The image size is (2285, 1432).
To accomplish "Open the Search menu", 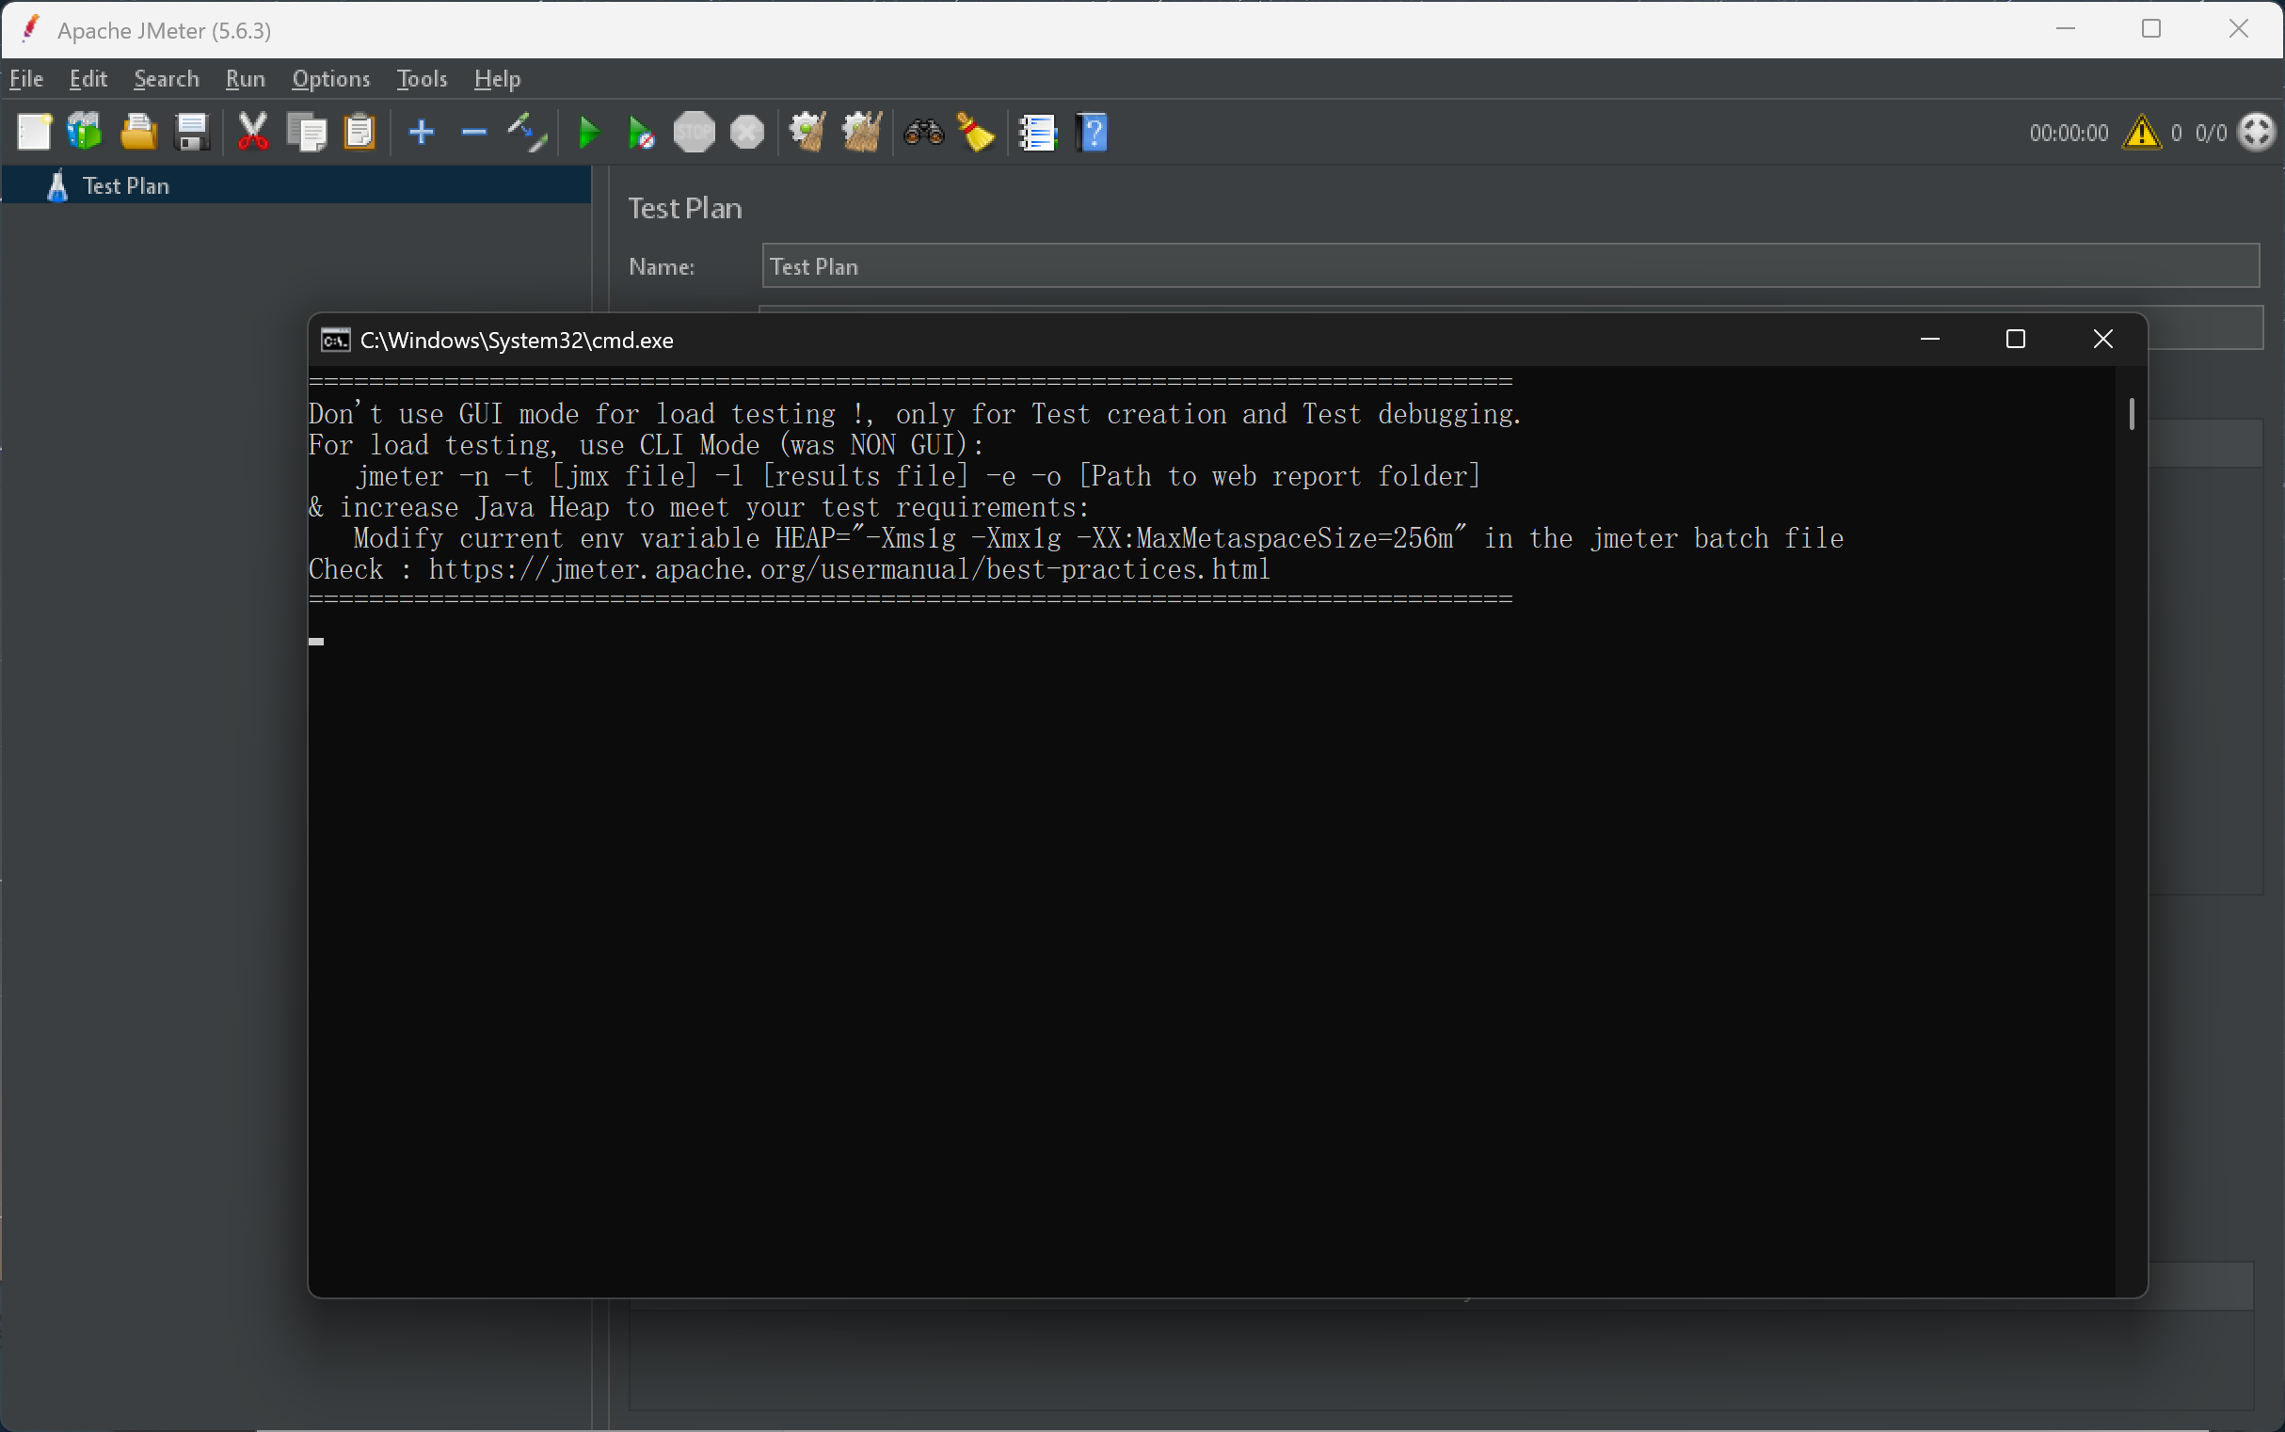I will [167, 79].
